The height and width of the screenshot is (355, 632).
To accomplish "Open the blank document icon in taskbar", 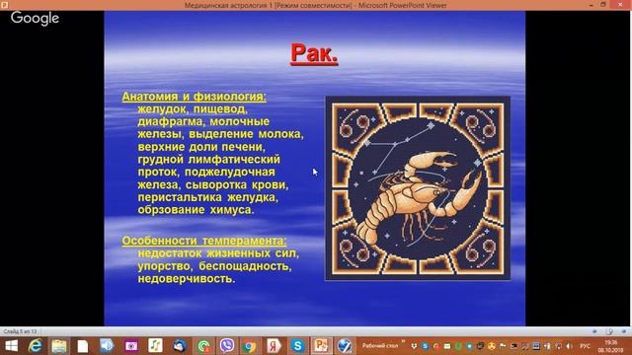I will pos(83,346).
